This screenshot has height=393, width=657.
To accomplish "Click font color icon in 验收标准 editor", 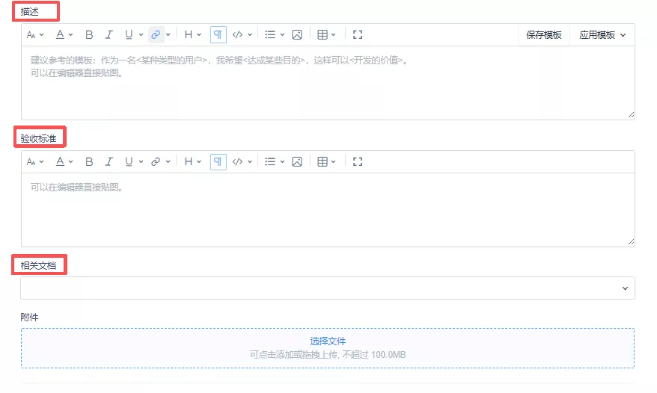I will pos(60,161).
